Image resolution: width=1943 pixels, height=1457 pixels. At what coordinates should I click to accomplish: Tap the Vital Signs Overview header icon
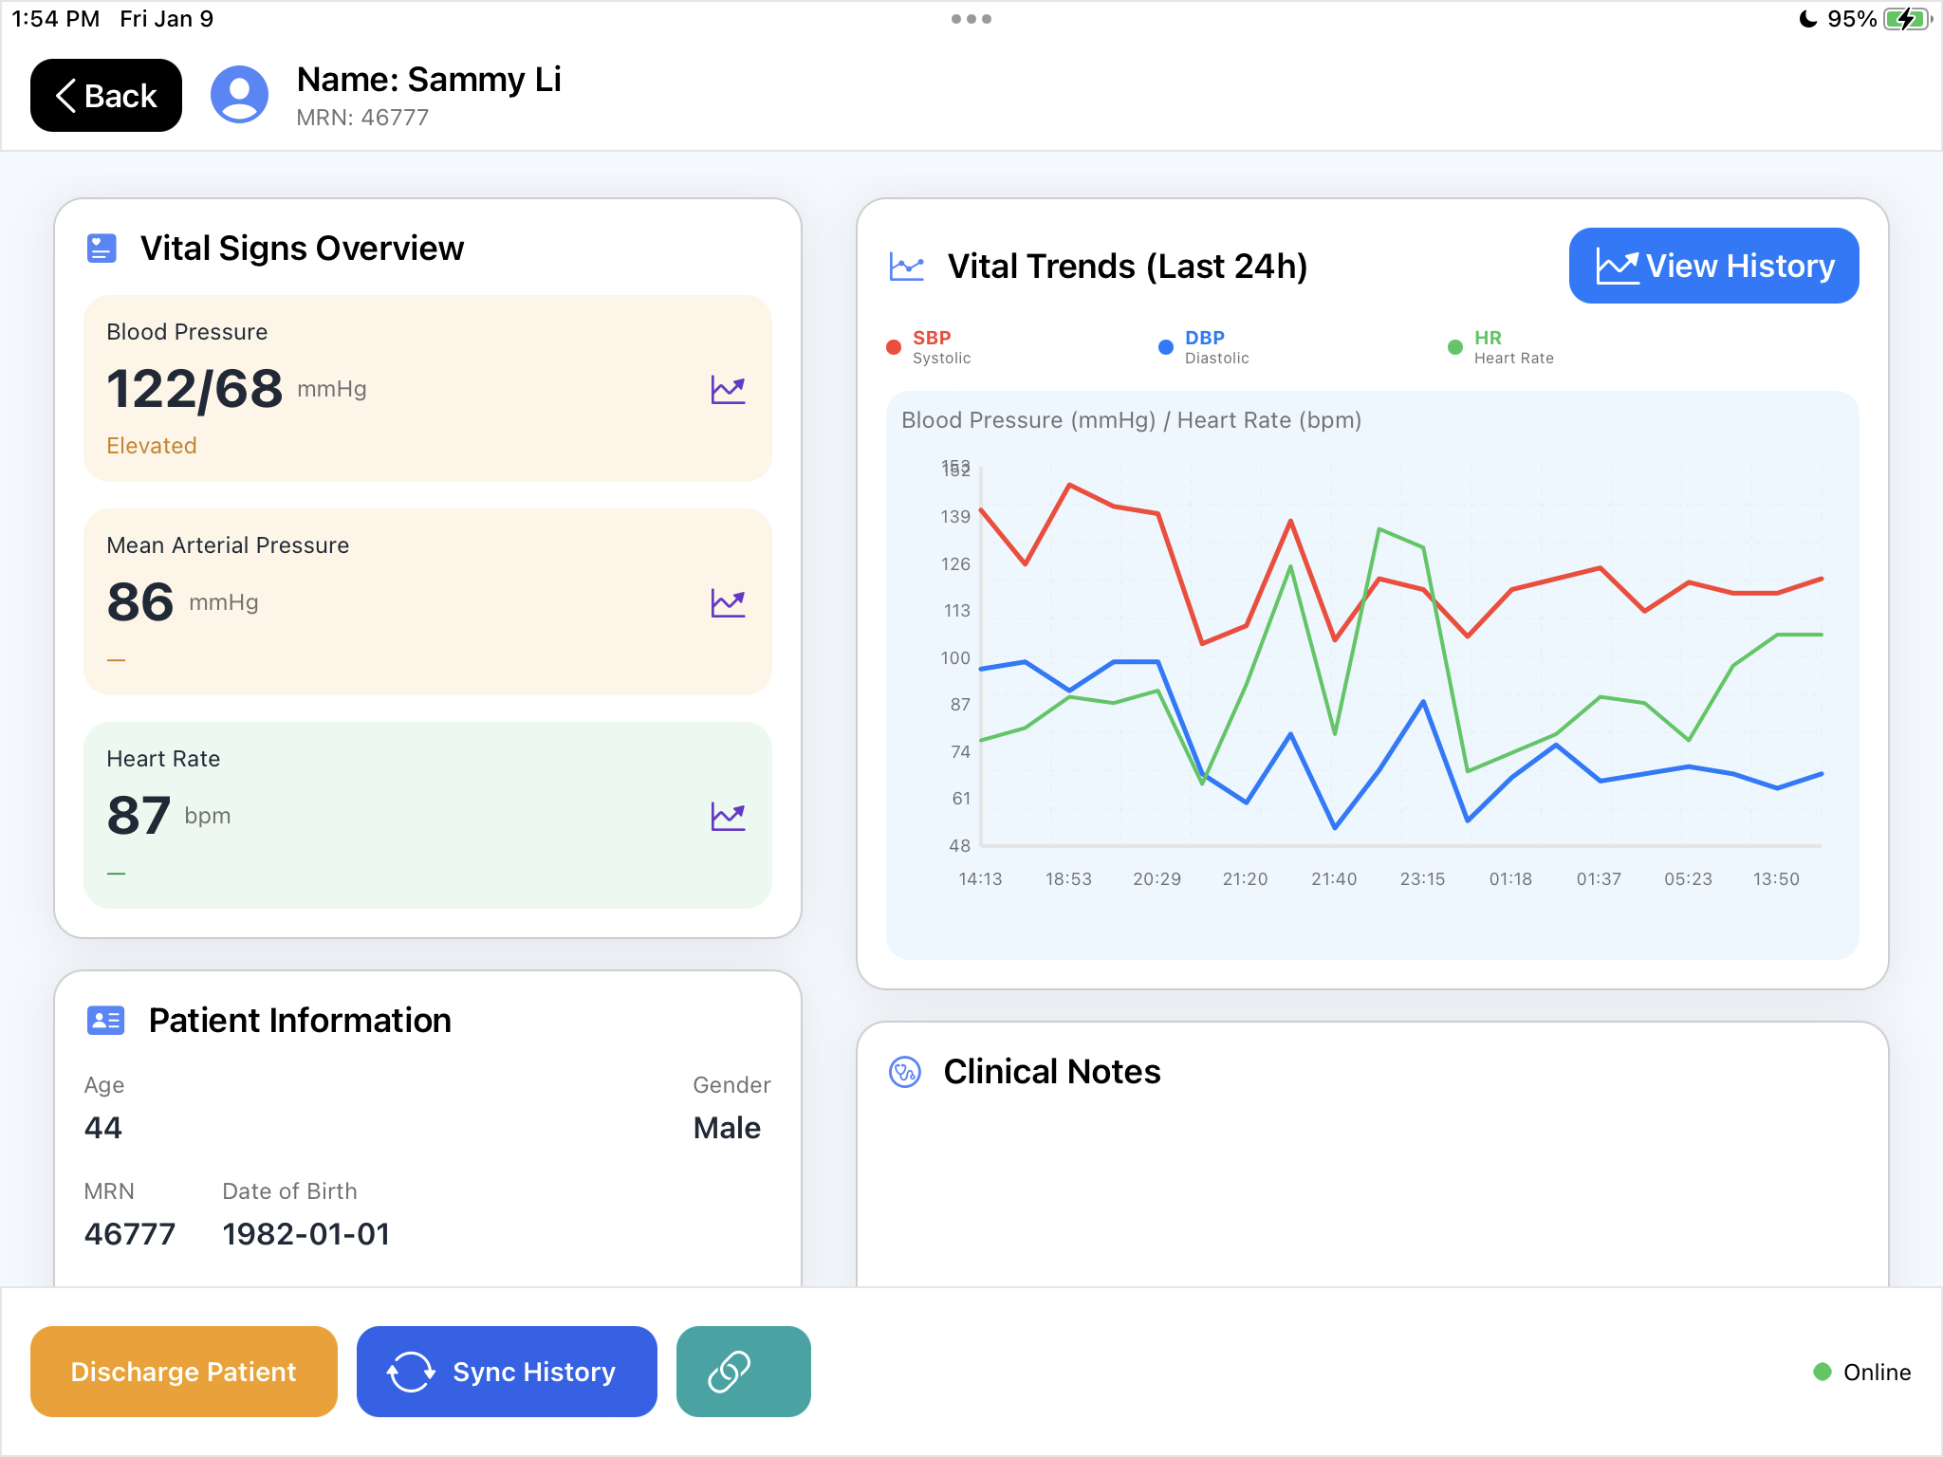pyautogui.click(x=102, y=249)
